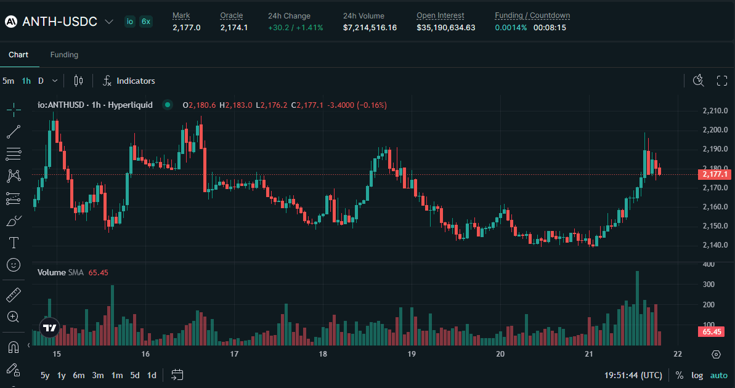Set range to 1y

coord(62,375)
